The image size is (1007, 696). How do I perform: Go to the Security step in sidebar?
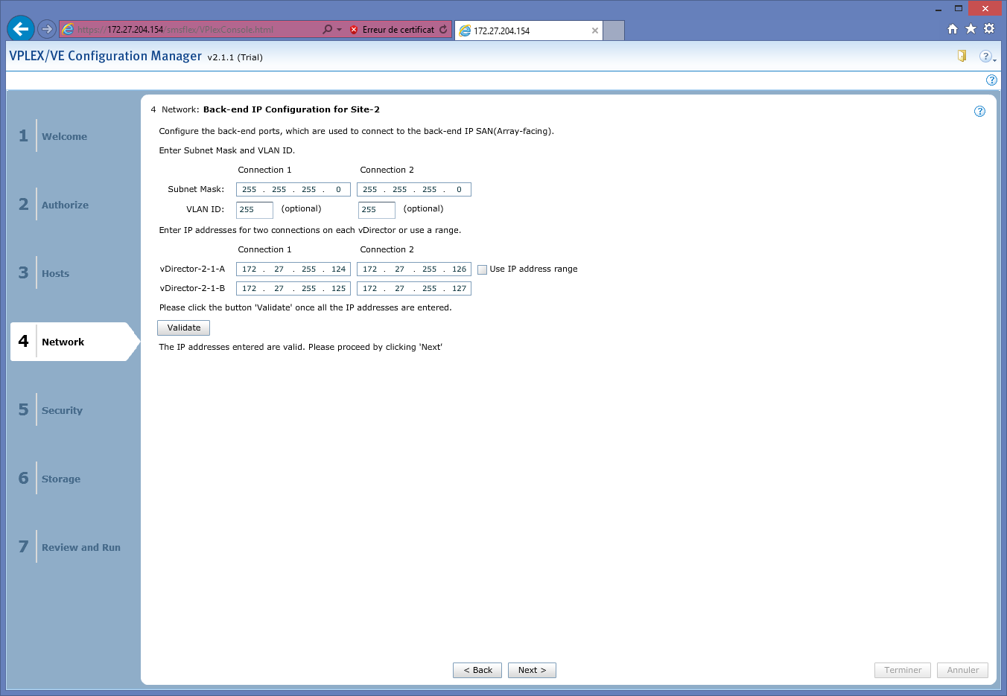[x=62, y=410]
